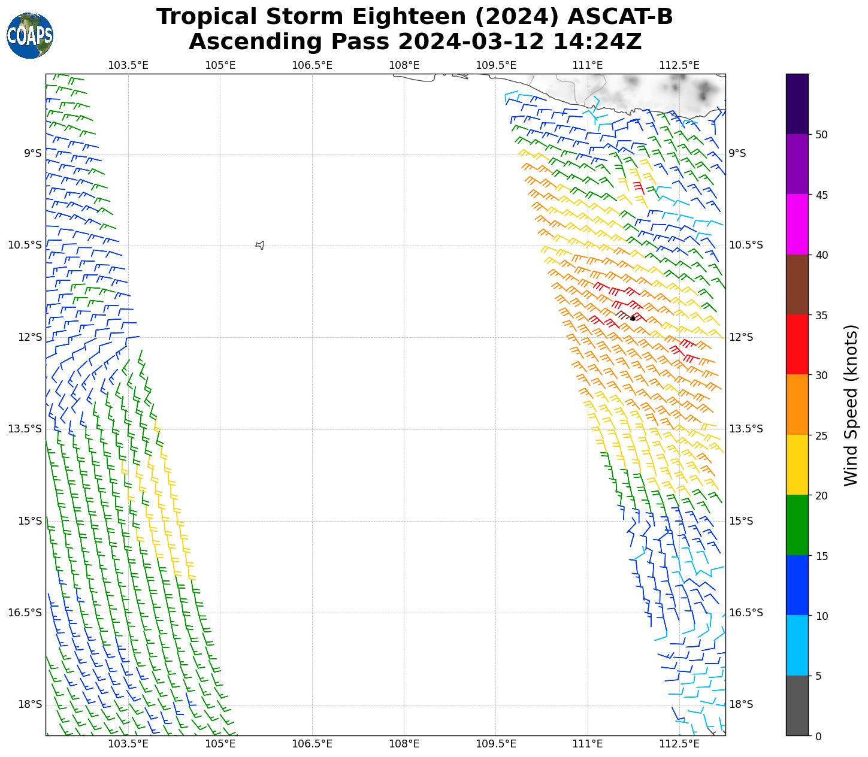The image size is (868, 757).
Task: Select the cyan 5-10 knots color band
Action: click(797, 646)
